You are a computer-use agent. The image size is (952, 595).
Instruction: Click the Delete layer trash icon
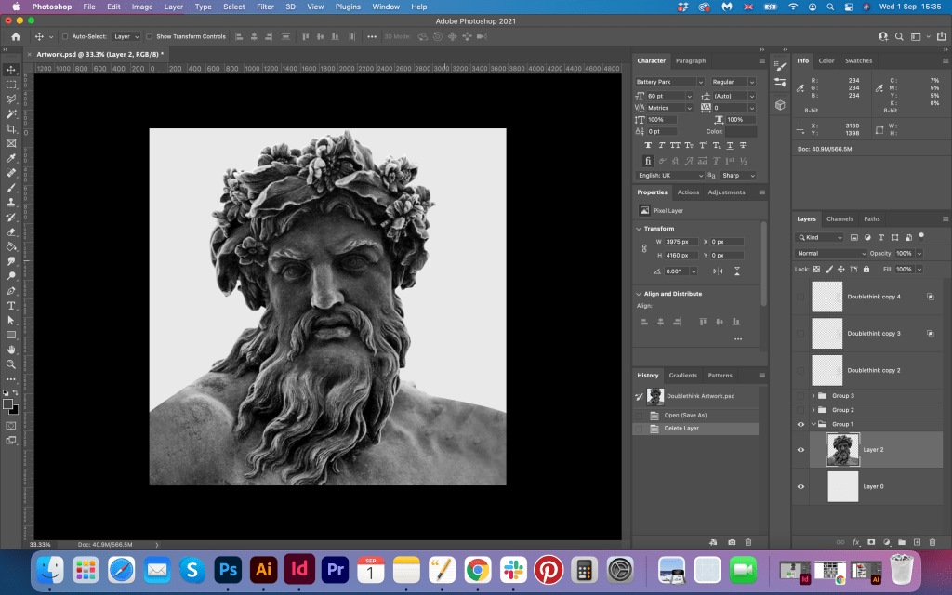click(932, 541)
